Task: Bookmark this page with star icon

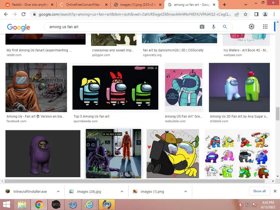Action: (x=246, y=14)
